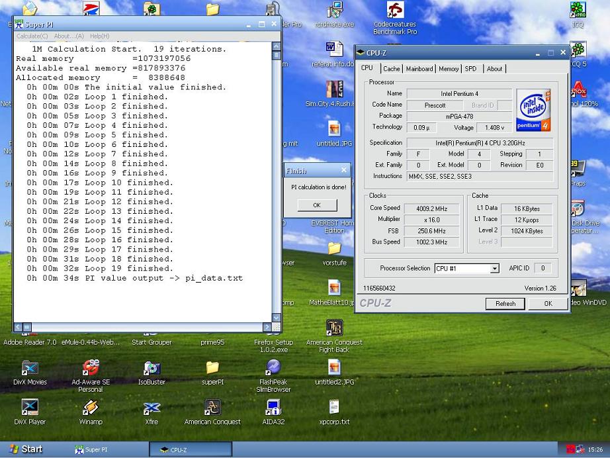Click Super PI vertical scrollbar up arrow
Viewport: 610px width, 458px height.
click(x=276, y=46)
